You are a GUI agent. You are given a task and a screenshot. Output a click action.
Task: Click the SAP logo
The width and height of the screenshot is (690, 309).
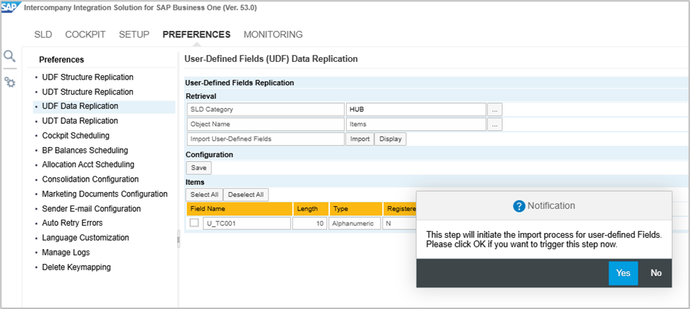pyautogui.click(x=10, y=8)
